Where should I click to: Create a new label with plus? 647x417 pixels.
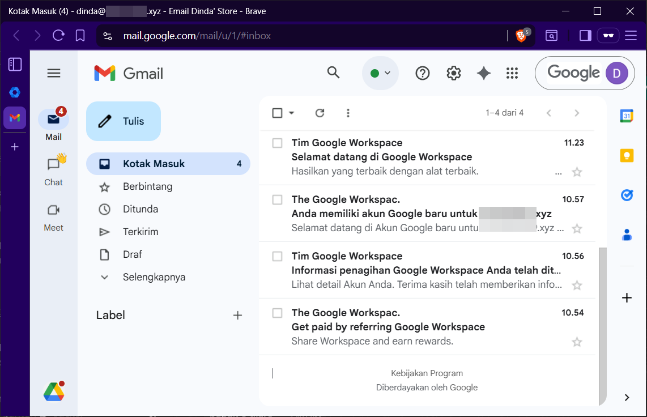(237, 316)
